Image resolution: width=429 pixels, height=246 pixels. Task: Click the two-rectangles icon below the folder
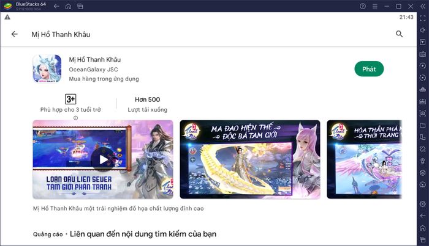tap(423, 137)
